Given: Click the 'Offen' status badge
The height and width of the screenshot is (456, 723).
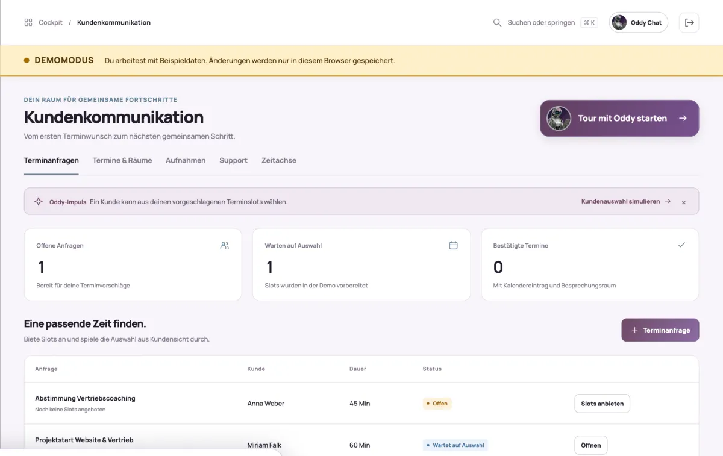Looking at the screenshot, I should [437, 404].
